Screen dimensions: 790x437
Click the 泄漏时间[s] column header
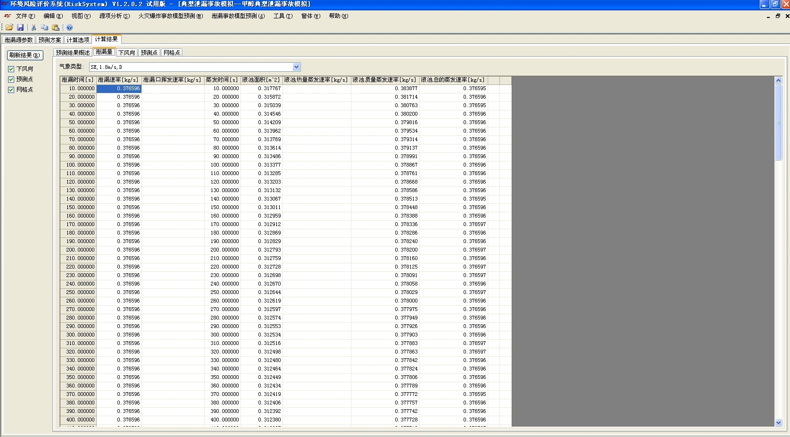pyautogui.click(x=78, y=80)
